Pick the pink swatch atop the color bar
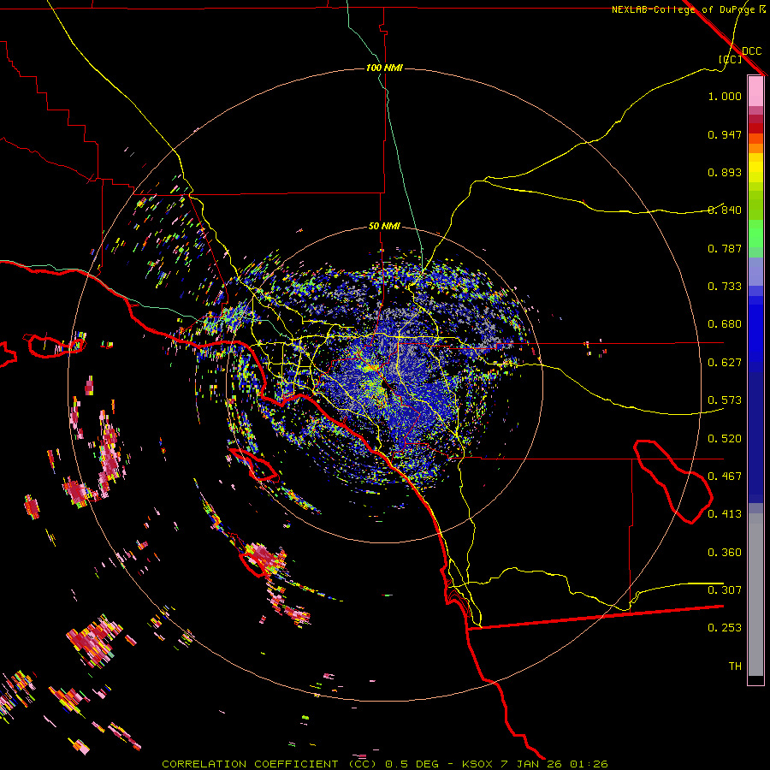This screenshot has height=770, width=770. [755, 91]
